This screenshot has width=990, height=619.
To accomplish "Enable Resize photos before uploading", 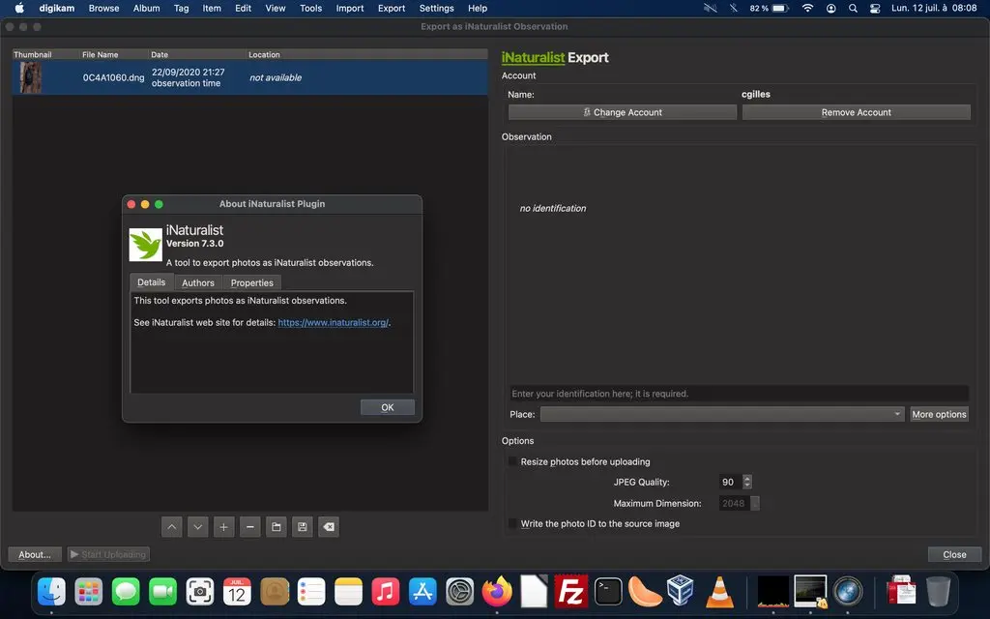I will (x=512, y=461).
